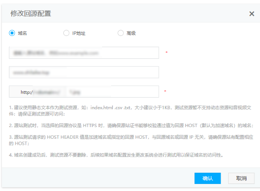The height and width of the screenshot is (191, 260).
Task: Click note 4 about not deleting test resources
Action: [x=116, y=155]
